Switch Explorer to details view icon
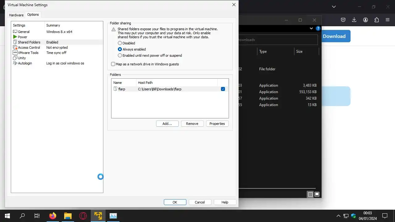Screen dimensions: 395x222 click(x=310, y=194)
